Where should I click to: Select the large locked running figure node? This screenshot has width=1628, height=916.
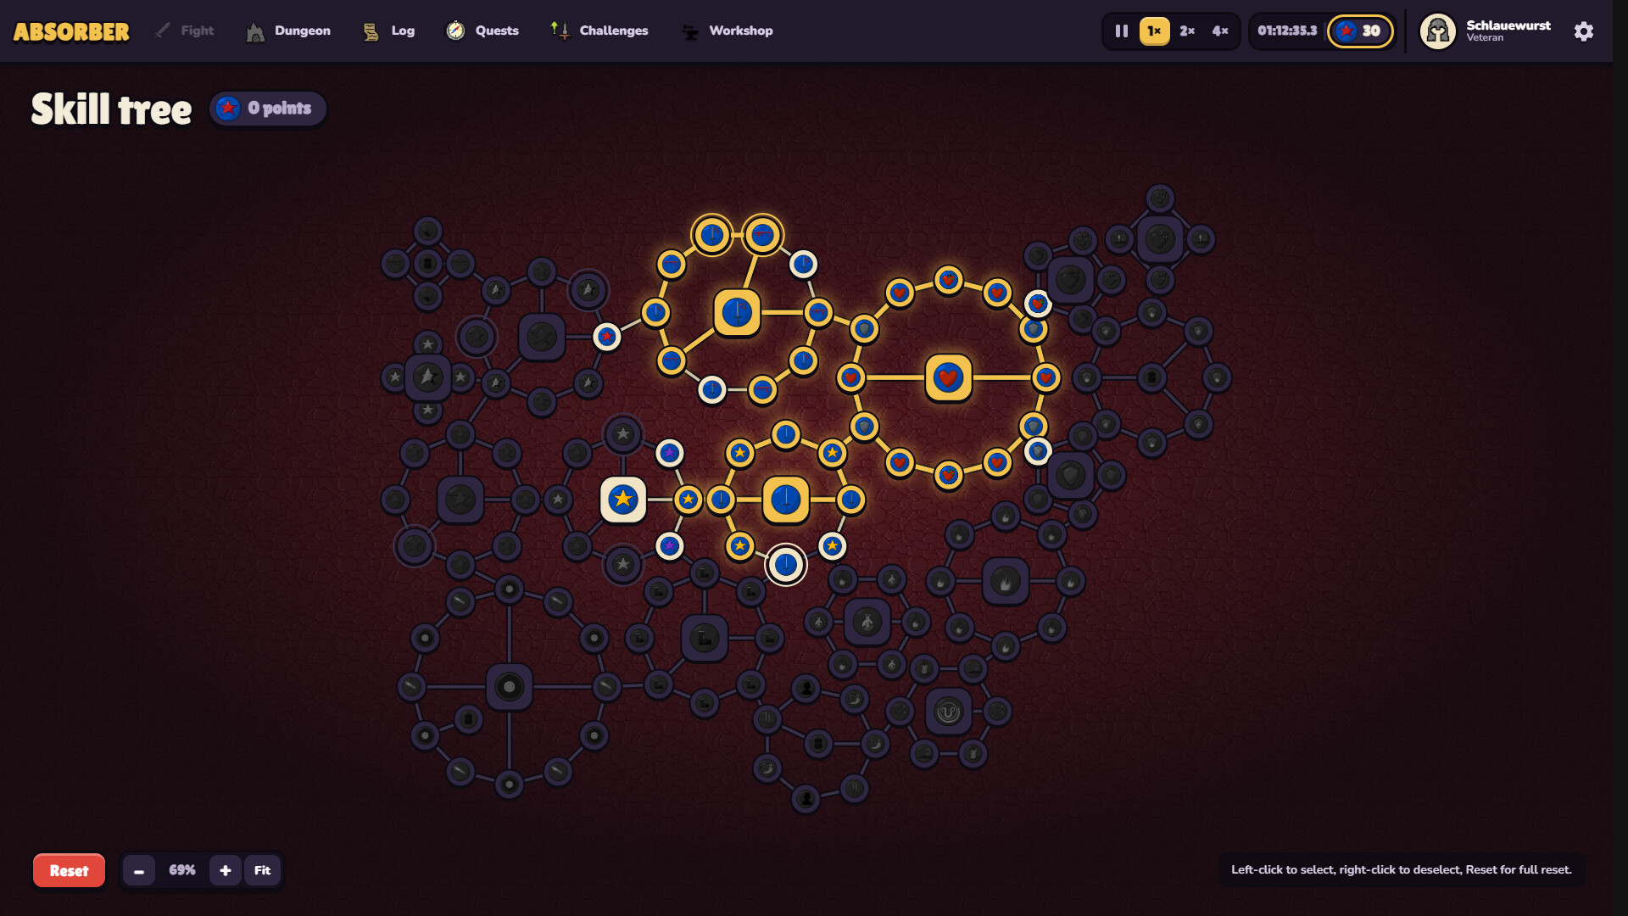click(x=867, y=622)
